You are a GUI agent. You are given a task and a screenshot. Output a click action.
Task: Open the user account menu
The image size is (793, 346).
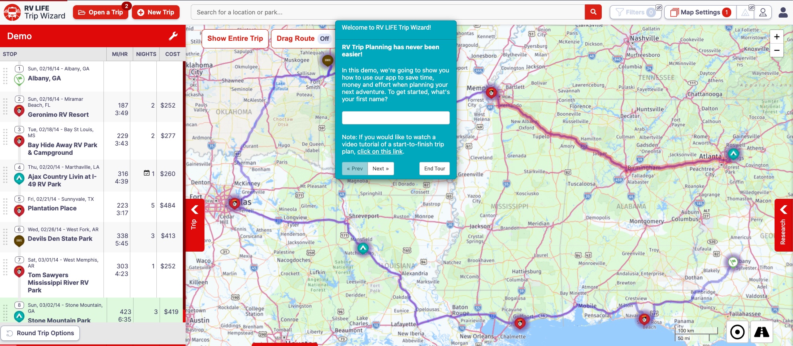783,12
